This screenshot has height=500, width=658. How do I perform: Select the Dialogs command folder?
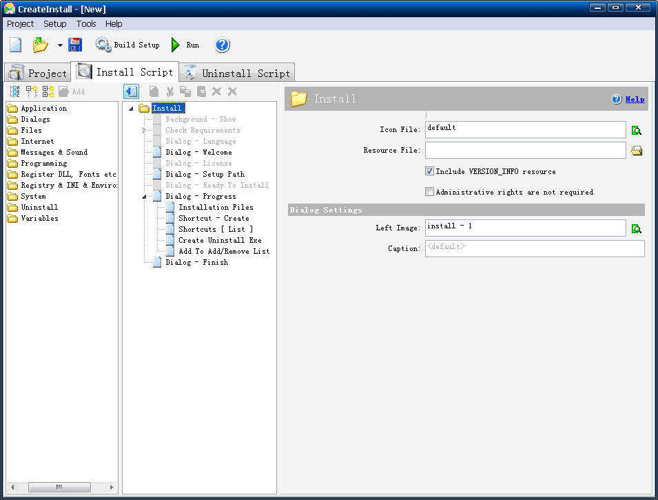[30, 119]
